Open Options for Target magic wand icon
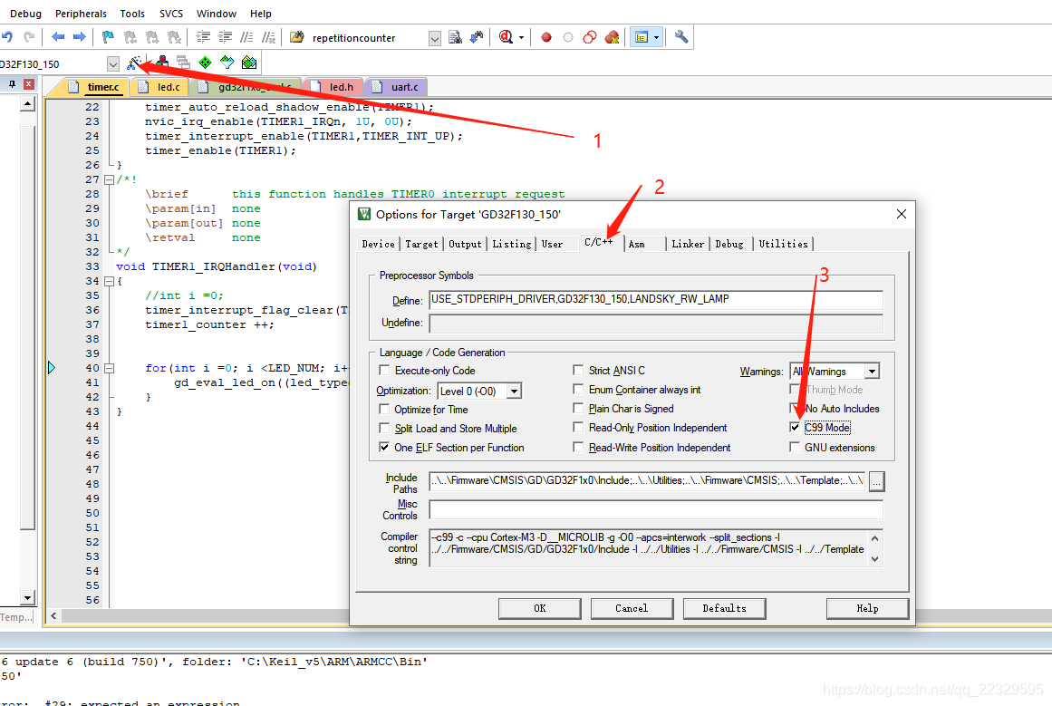 coord(134,63)
